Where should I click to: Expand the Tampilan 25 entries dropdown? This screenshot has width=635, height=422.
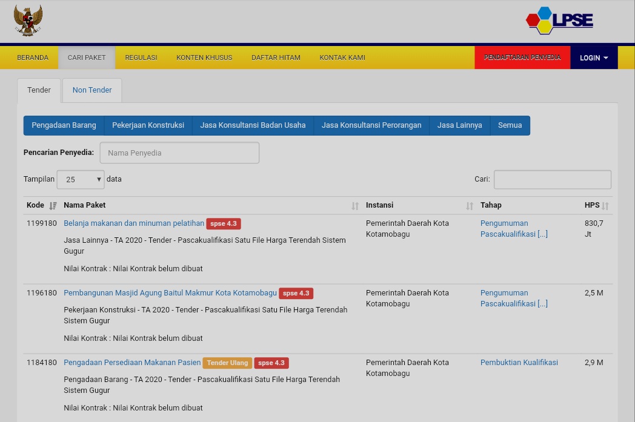(81, 179)
